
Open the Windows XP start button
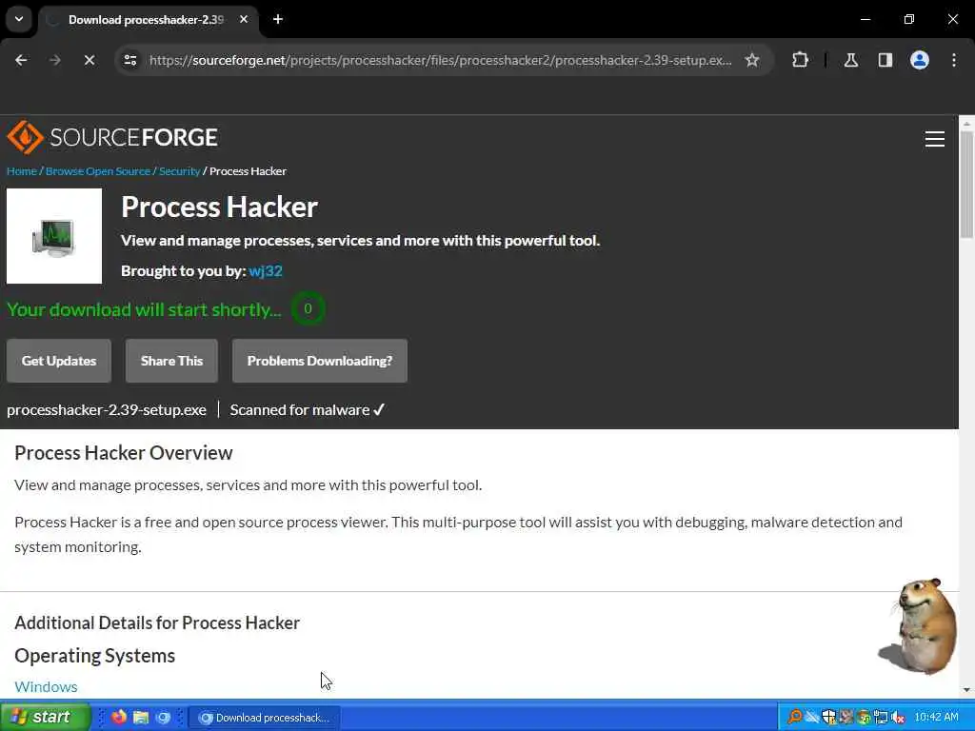(45, 717)
